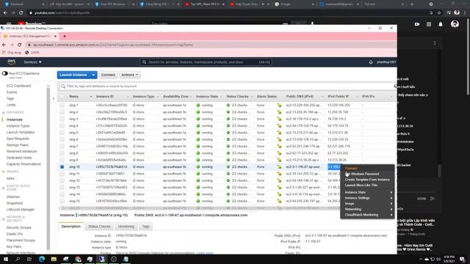Screen dimensions: 470x264
Task: Collapse the INSTANCES sidebar section
Action: (3, 112)
